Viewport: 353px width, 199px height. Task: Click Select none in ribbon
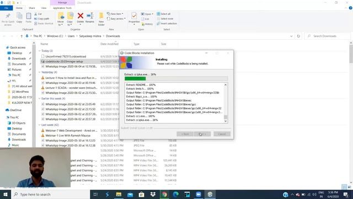[165, 19]
